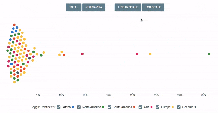Select the orange-red dot near 10.5k
218x113 pixels.
click(x=64, y=55)
